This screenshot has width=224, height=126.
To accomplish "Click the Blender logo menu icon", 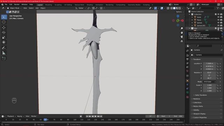I will 2,5.
